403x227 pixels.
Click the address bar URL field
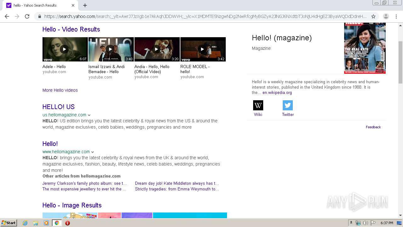[205, 16]
